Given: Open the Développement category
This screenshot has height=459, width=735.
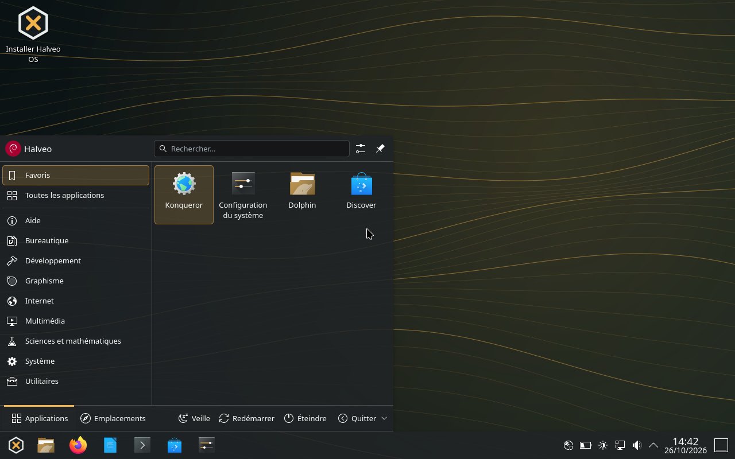Looking at the screenshot, I should pos(76,260).
